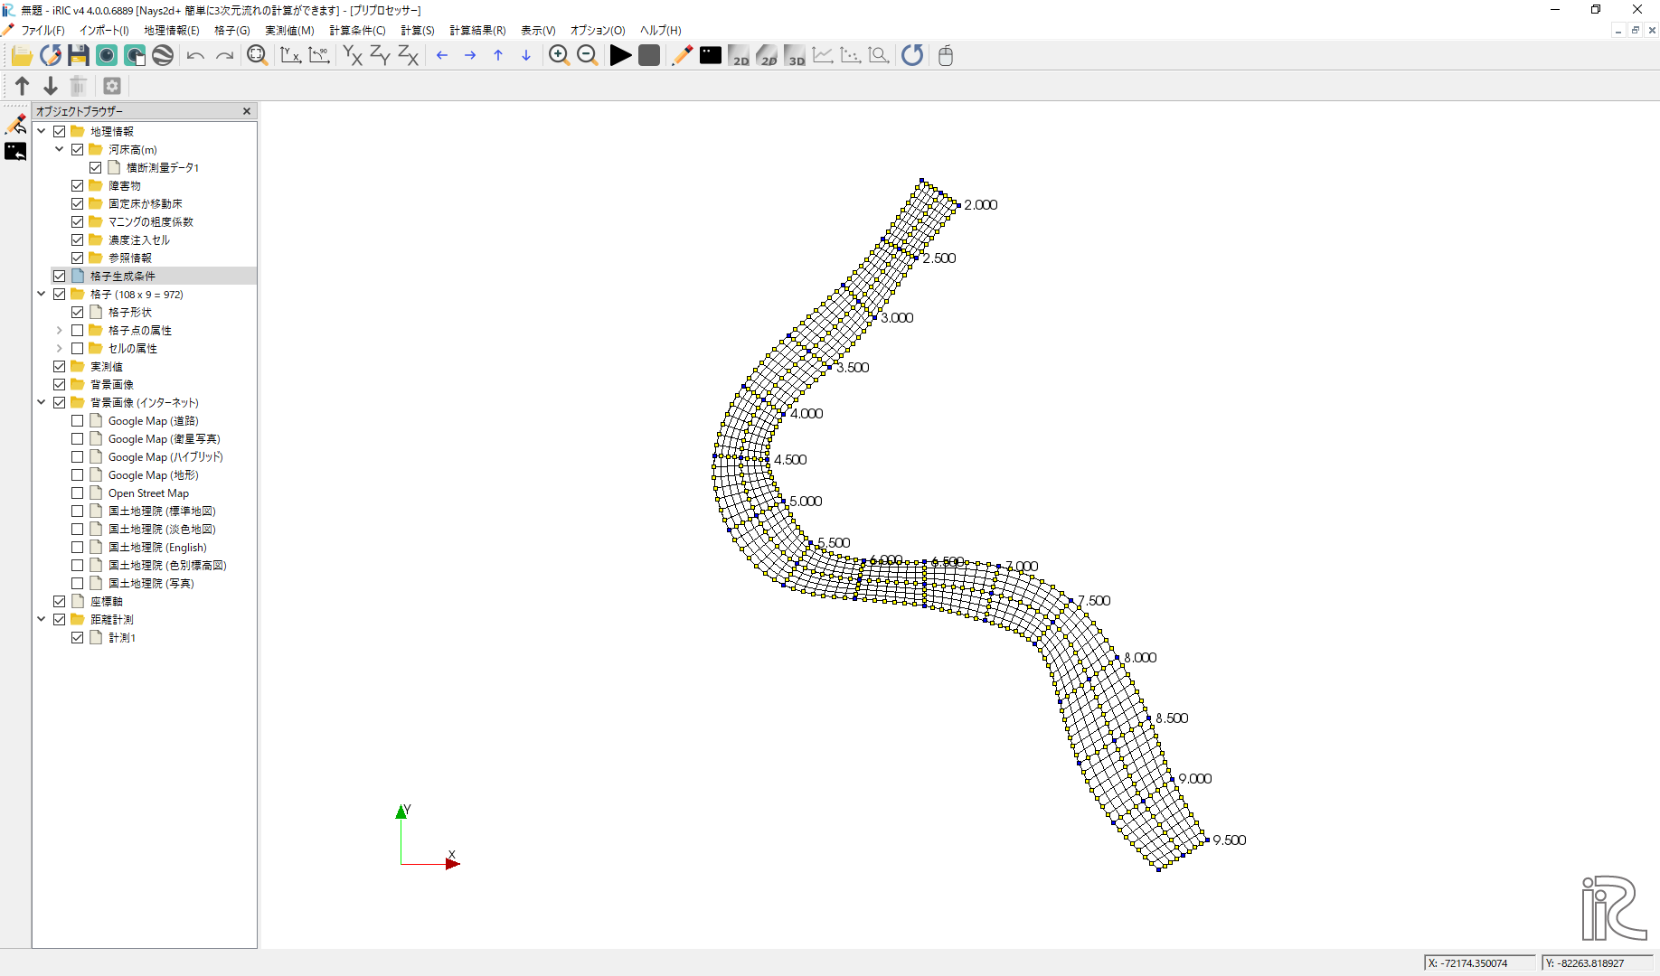
Task: Open the ファイル(F) menu
Action: 42,30
